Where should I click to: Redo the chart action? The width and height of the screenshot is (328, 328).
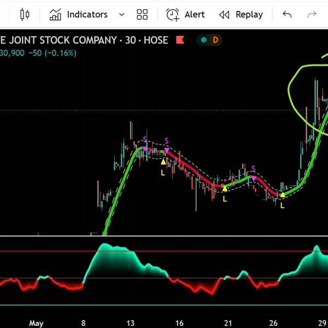tap(312, 14)
